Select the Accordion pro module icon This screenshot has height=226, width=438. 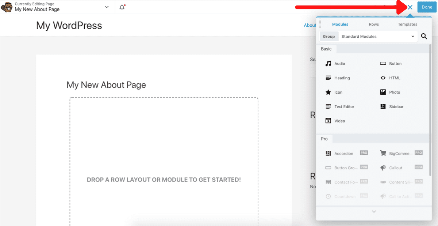pos(328,154)
